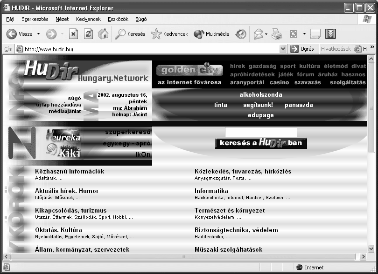Open the médiaajánlat link
Screen dimensions: 378x274
coord(64,111)
